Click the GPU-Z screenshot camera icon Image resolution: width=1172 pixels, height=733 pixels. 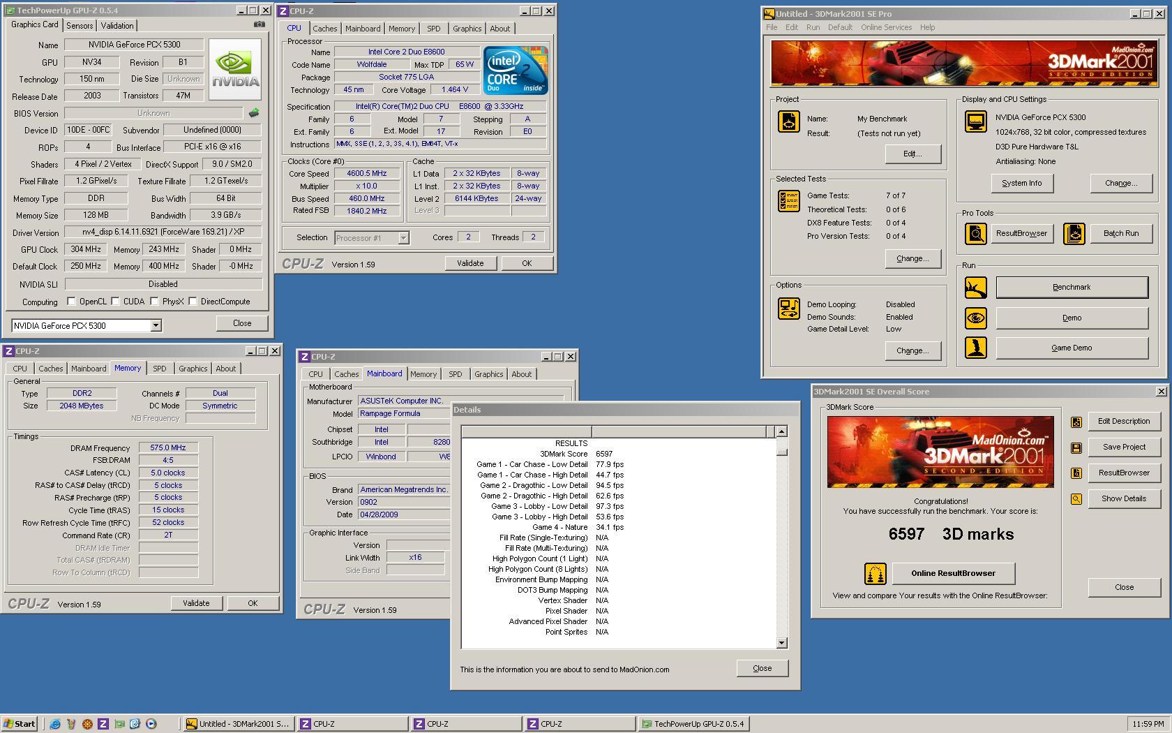click(x=259, y=24)
